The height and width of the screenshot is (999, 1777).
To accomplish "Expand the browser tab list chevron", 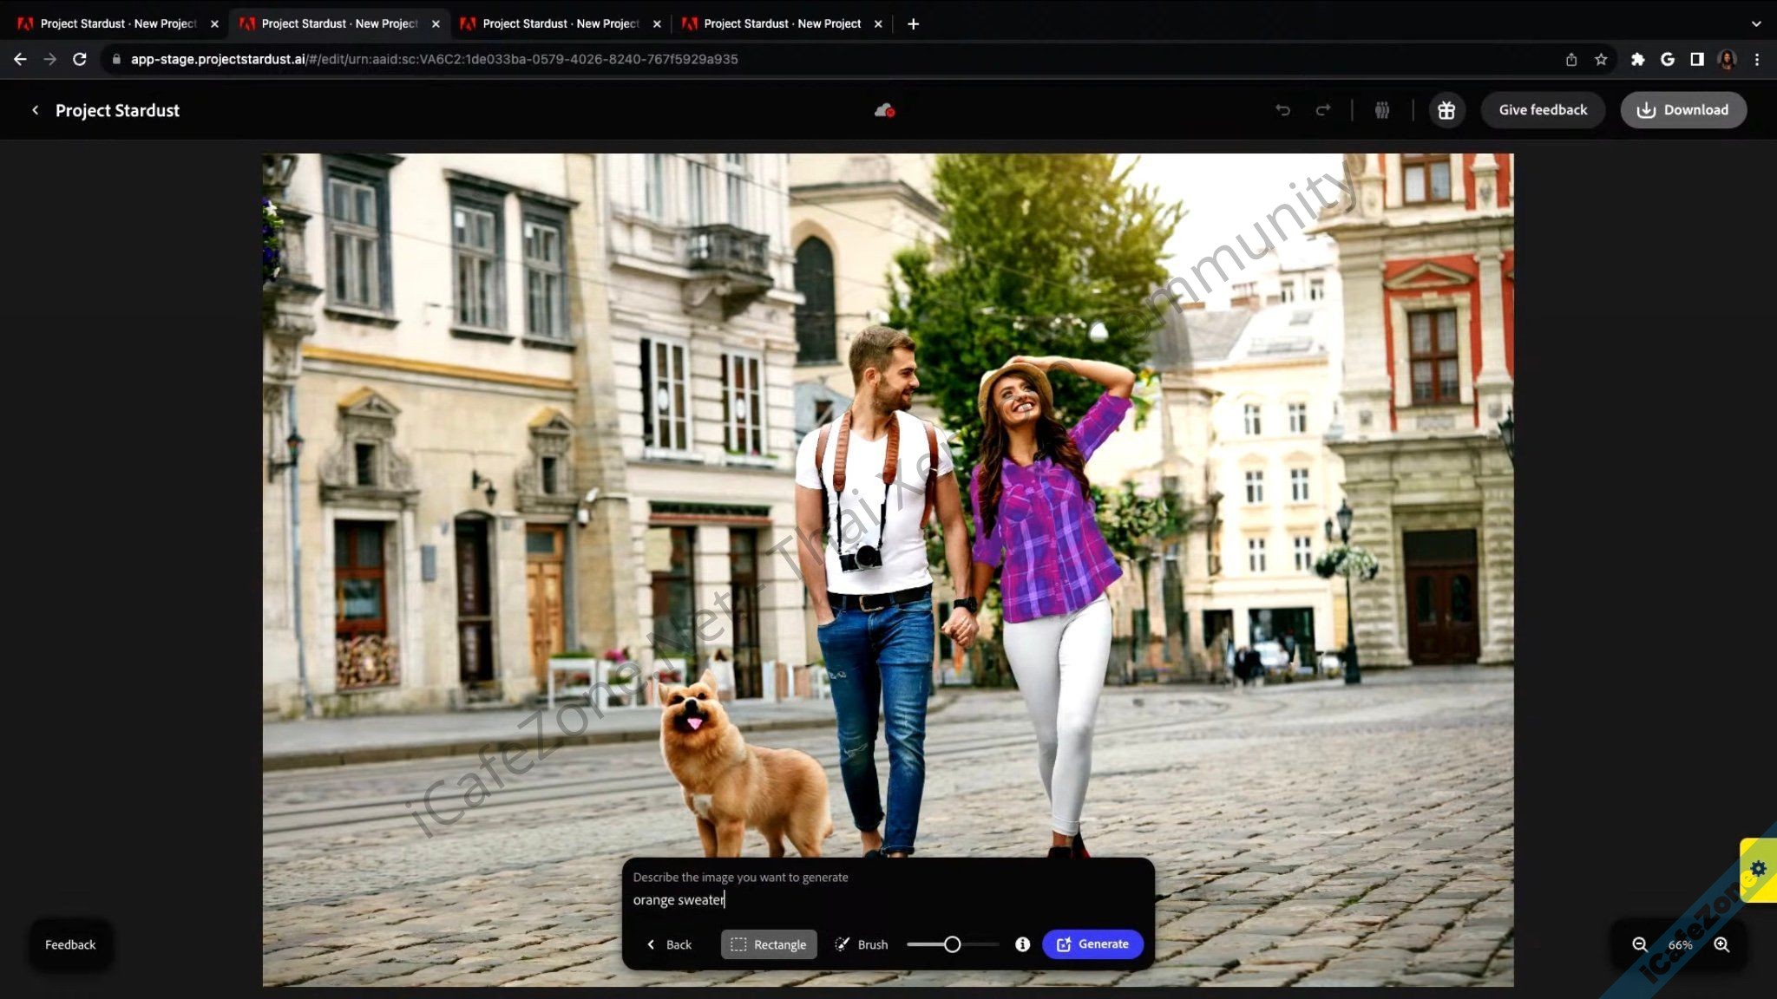I will [x=1756, y=23].
